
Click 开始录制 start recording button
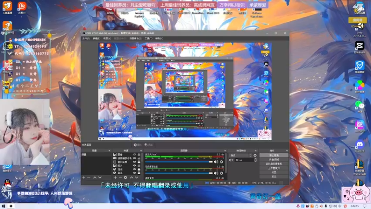[x=274, y=159]
